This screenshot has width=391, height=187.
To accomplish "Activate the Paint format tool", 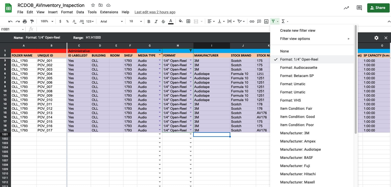I will [32, 21].
